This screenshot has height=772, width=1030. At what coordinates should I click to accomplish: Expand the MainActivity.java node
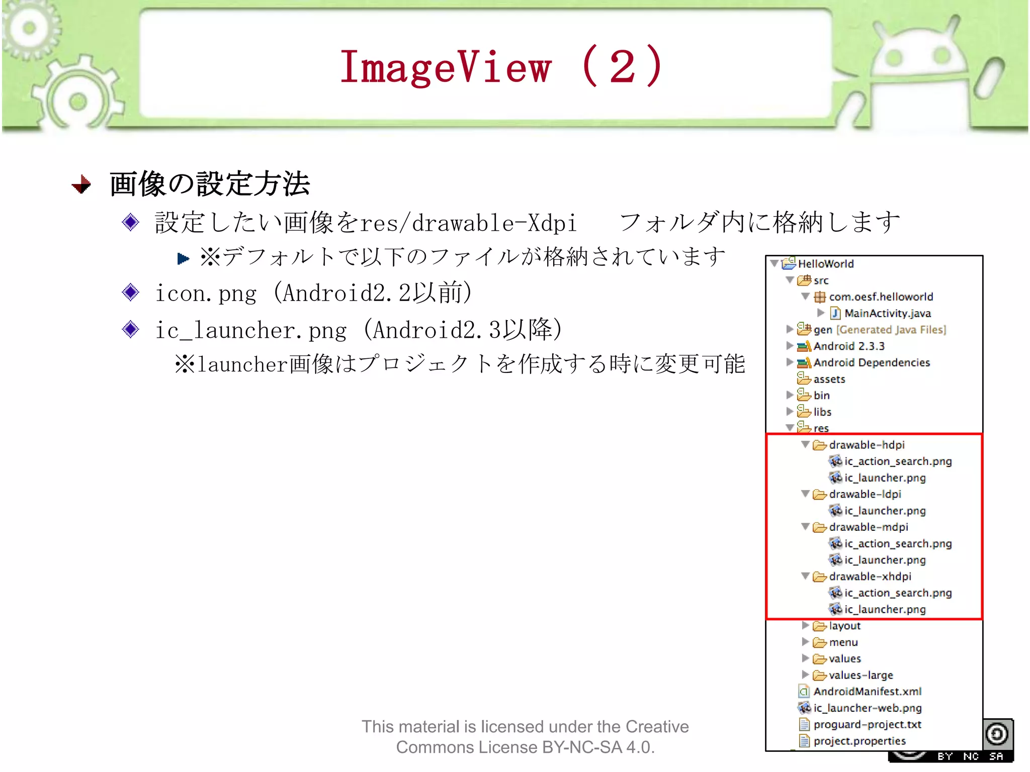[821, 313]
